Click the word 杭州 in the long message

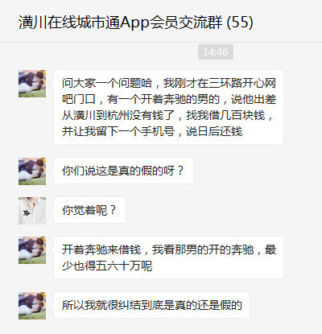tap(118, 115)
